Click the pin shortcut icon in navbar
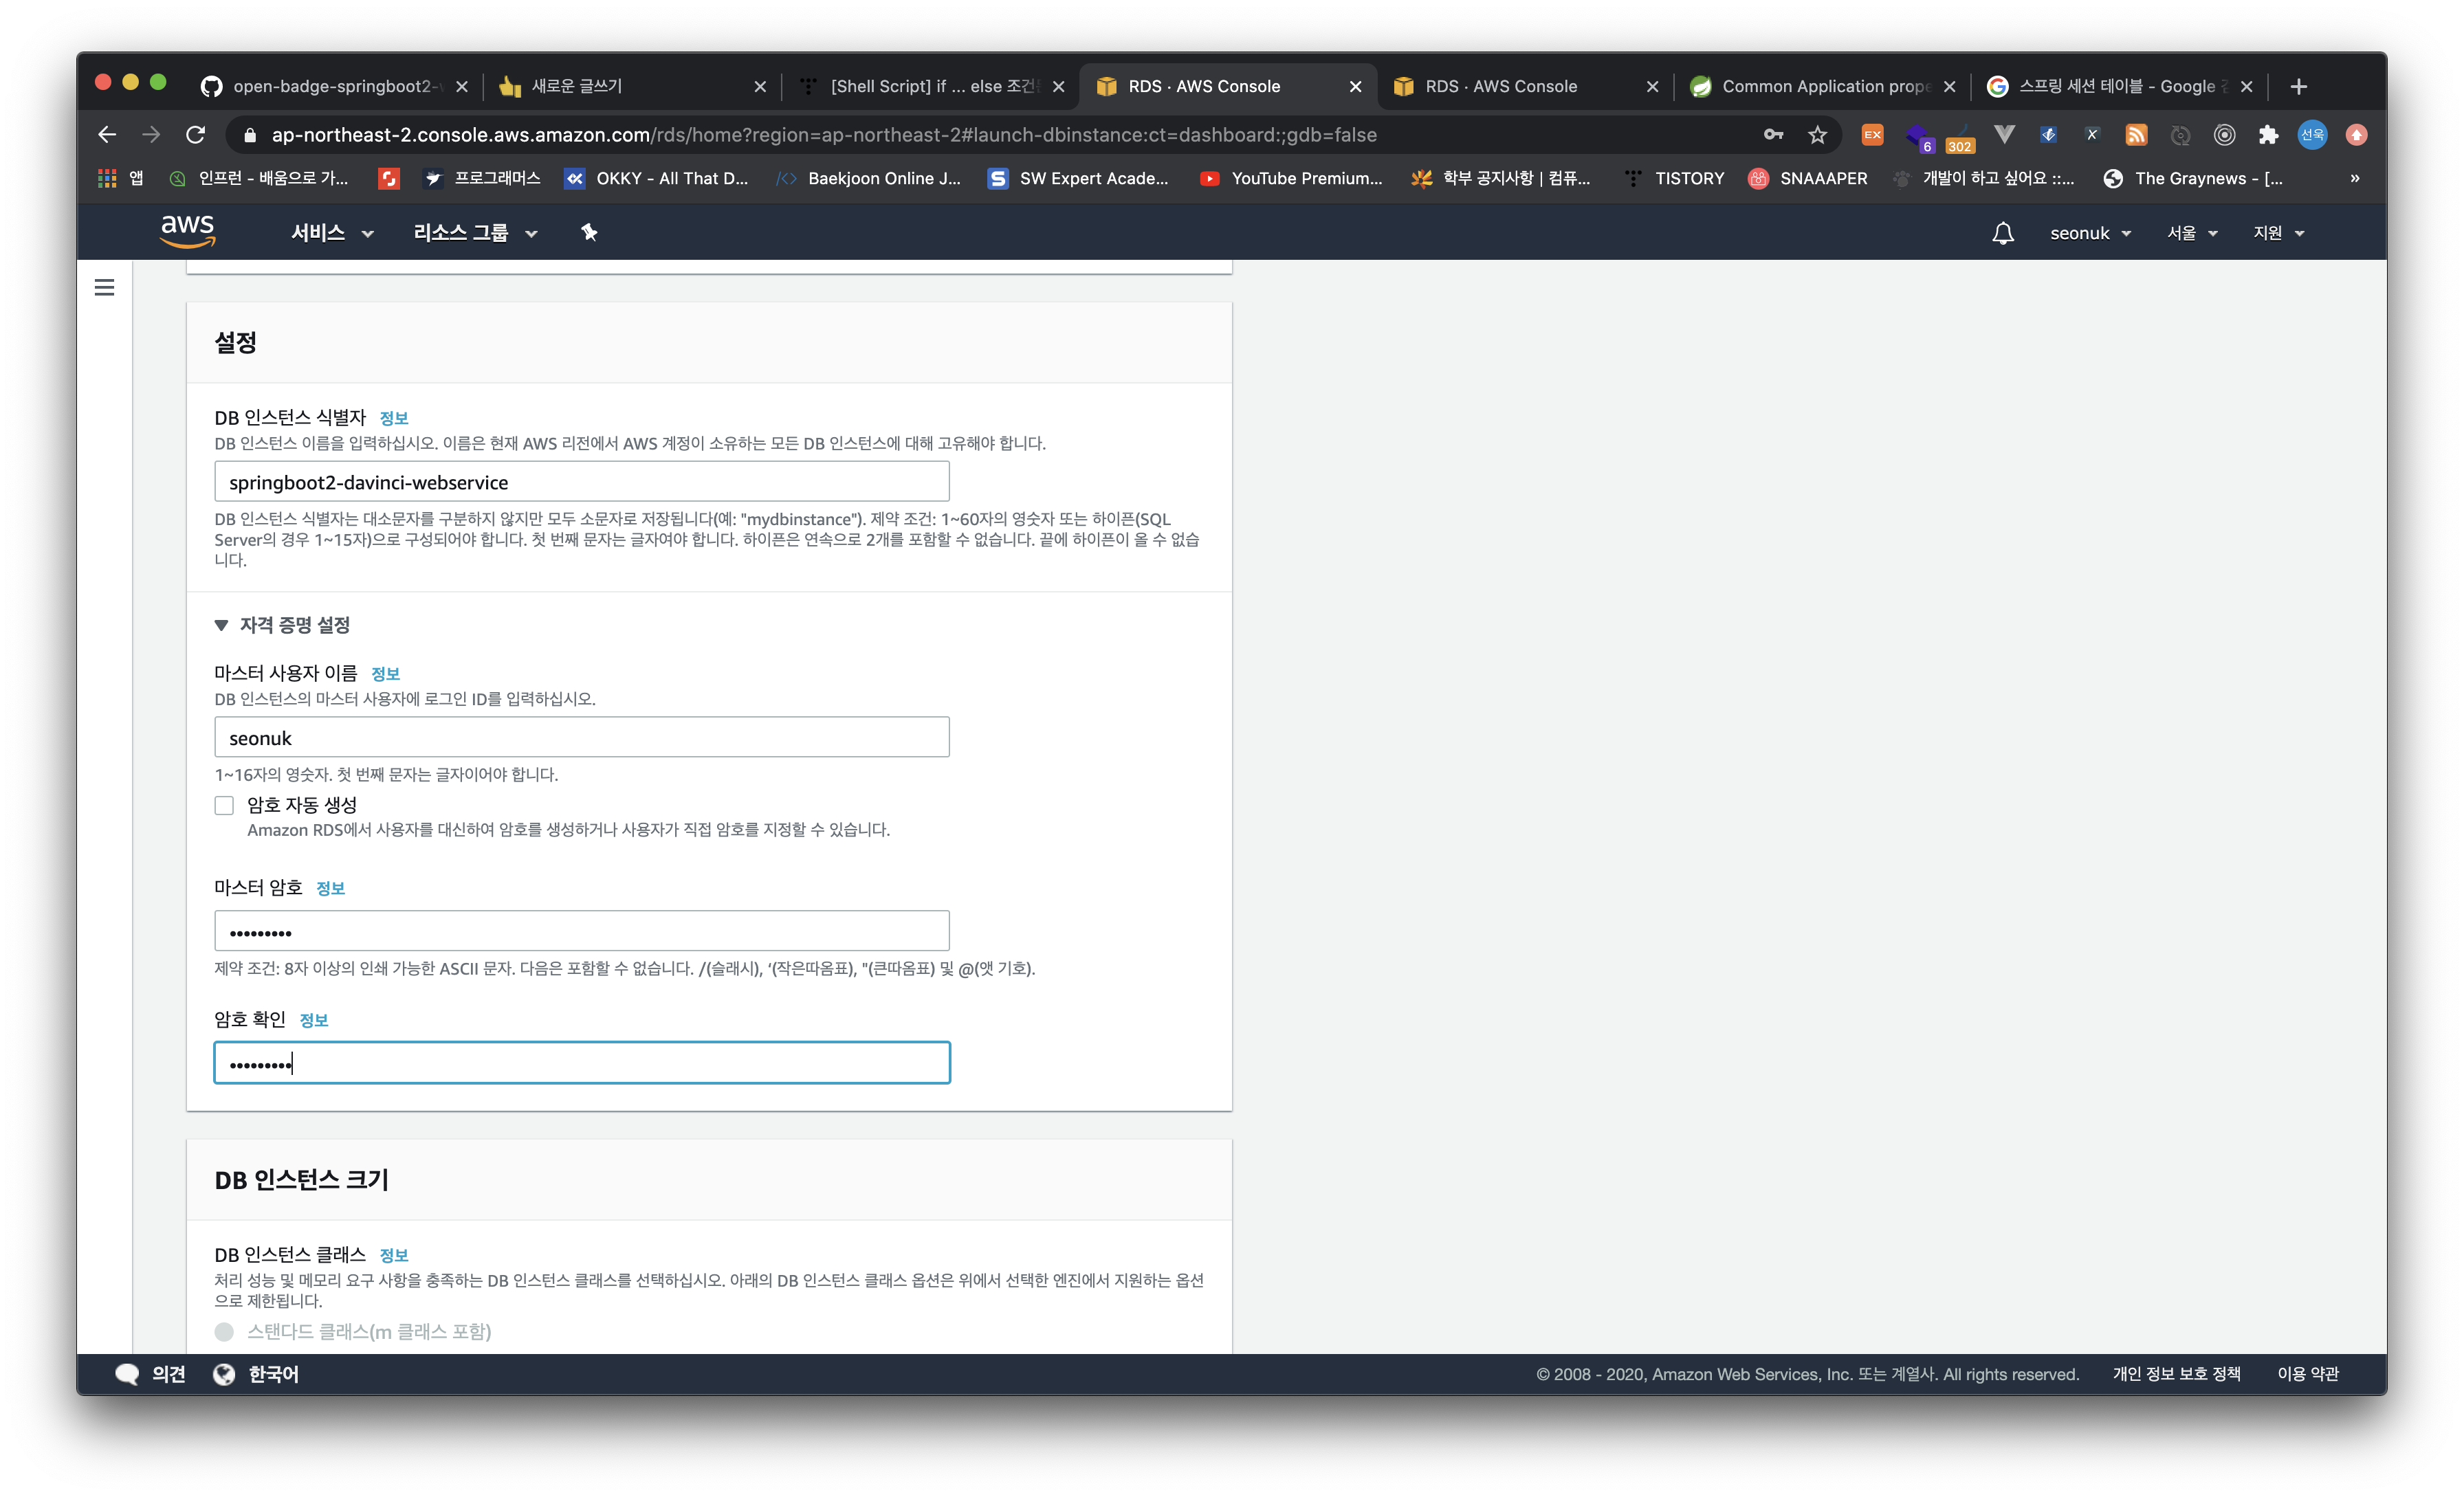Viewport: 2464px width, 1497px height. [x=589, y=232]
